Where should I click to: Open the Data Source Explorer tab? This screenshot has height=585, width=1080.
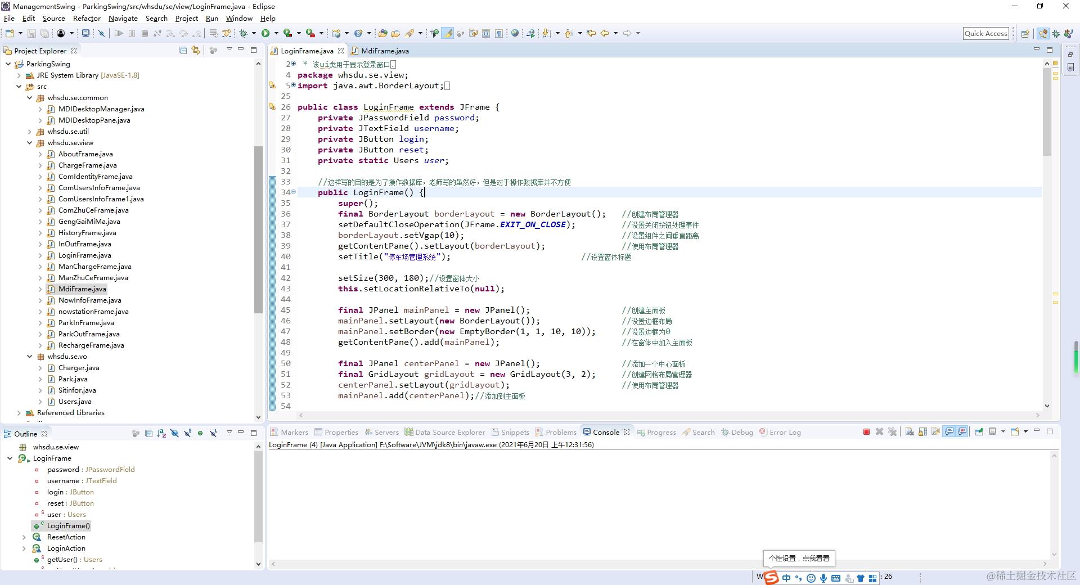(445, 432)
